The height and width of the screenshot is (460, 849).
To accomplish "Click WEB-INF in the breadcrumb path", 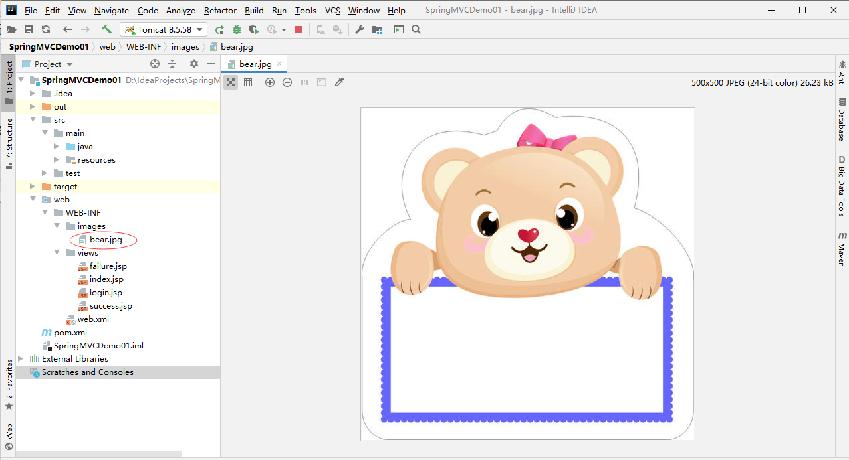I will click(144, 46).
